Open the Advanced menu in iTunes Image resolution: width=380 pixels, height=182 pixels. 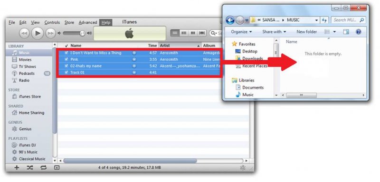pyautogui.click(x=88, y=22)
